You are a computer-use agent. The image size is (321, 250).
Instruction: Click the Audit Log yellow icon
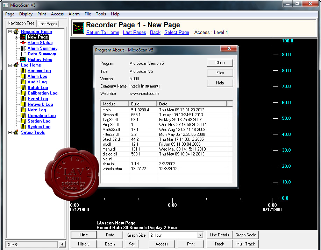(23, 82)
